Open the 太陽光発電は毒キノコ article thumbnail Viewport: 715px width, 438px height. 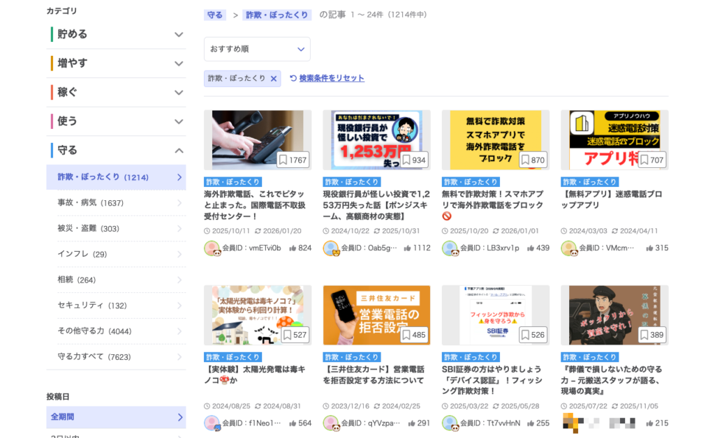[258, 315]
